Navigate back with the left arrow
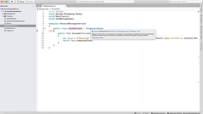Viewport: 203px width, 114px height. [x=38, y=6]
